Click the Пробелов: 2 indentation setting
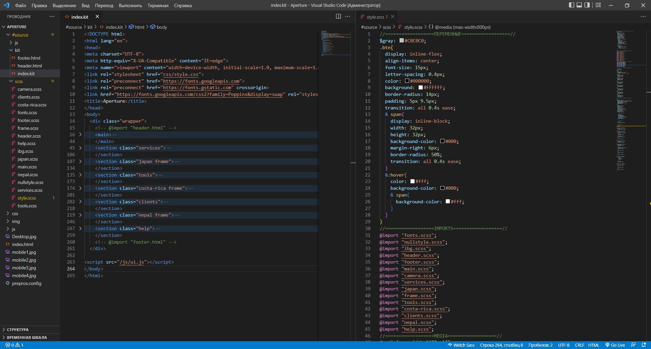651x349 pixels. click(540, 345)
